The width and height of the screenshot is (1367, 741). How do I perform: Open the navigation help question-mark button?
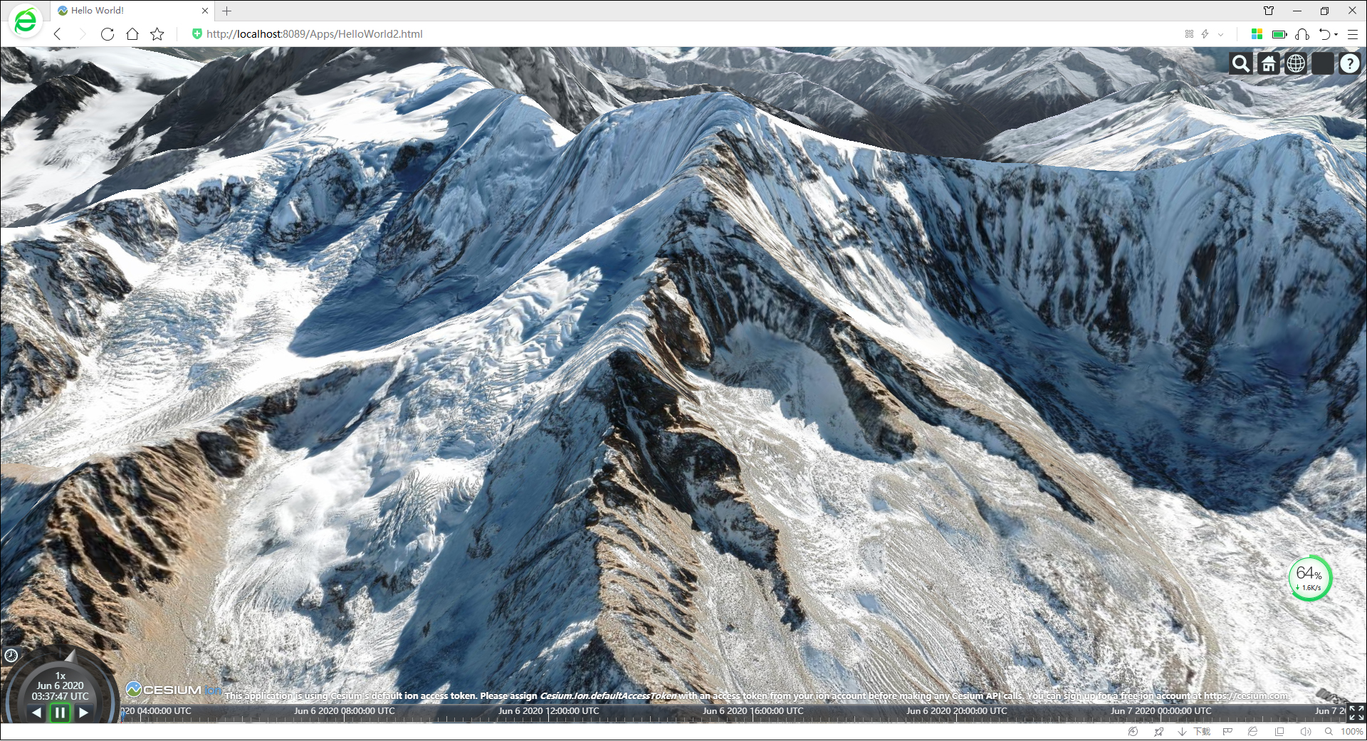pyautogui.click(x=1350, y=64)
